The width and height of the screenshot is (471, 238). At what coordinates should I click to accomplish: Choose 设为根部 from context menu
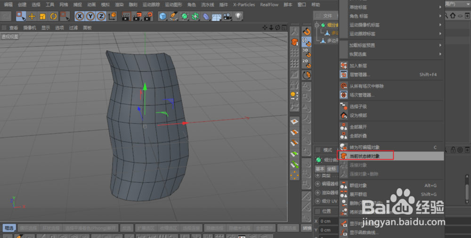[392, 115]
